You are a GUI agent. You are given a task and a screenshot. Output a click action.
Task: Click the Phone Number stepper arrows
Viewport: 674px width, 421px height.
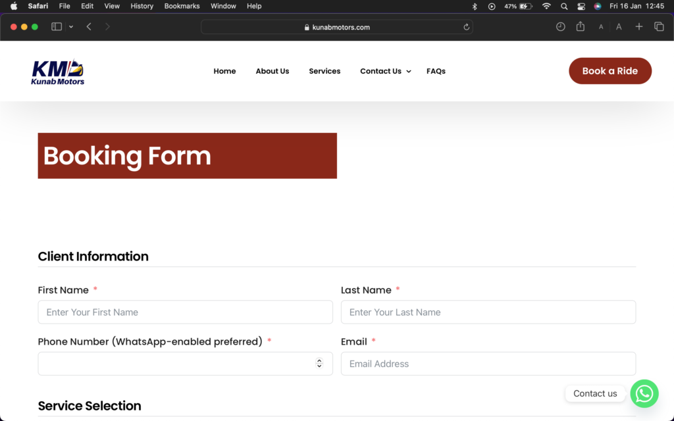(319, 363)
